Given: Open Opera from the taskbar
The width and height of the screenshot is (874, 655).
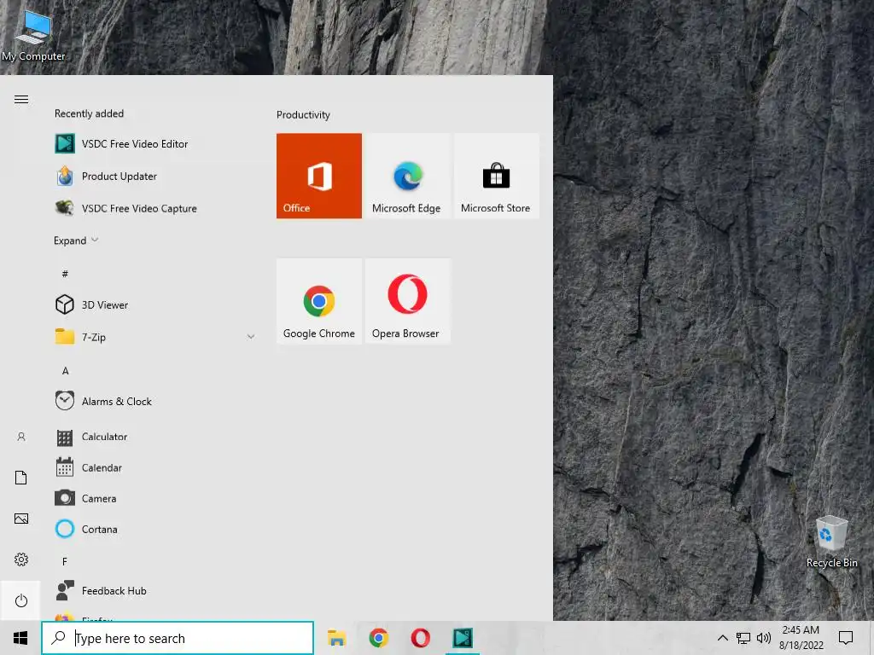Looking at the screenshot, I should (x=420, y=638).
